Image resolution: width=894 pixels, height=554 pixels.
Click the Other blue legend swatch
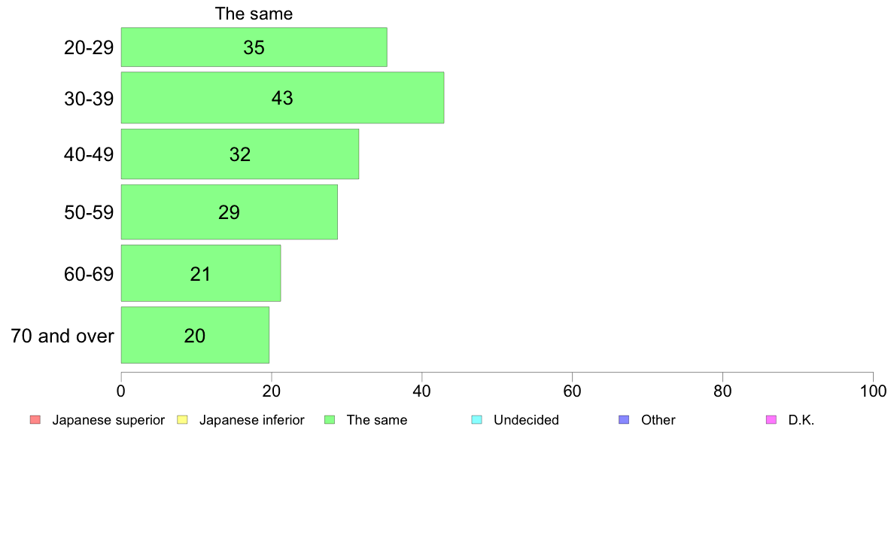coord(624,420)
